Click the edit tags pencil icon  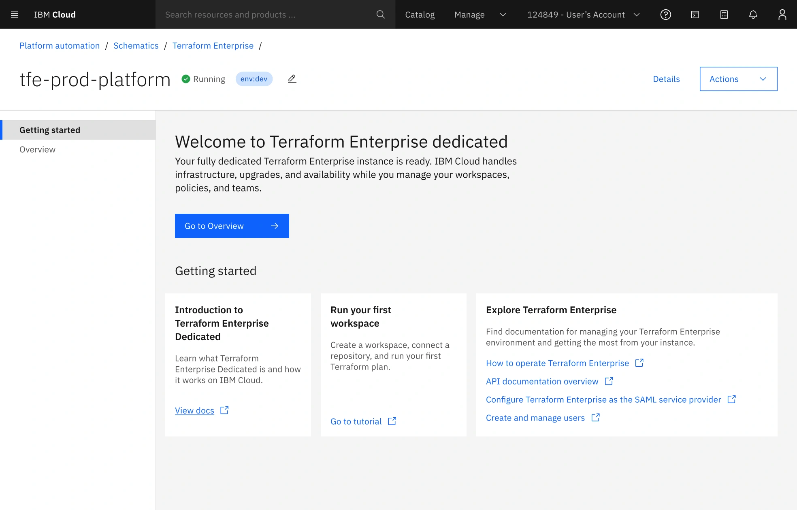tap(292, 79)
